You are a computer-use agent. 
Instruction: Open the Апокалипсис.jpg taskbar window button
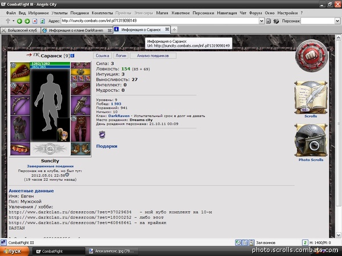112,251
